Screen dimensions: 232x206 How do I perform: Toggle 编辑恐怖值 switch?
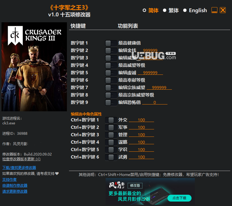[111, 103]
